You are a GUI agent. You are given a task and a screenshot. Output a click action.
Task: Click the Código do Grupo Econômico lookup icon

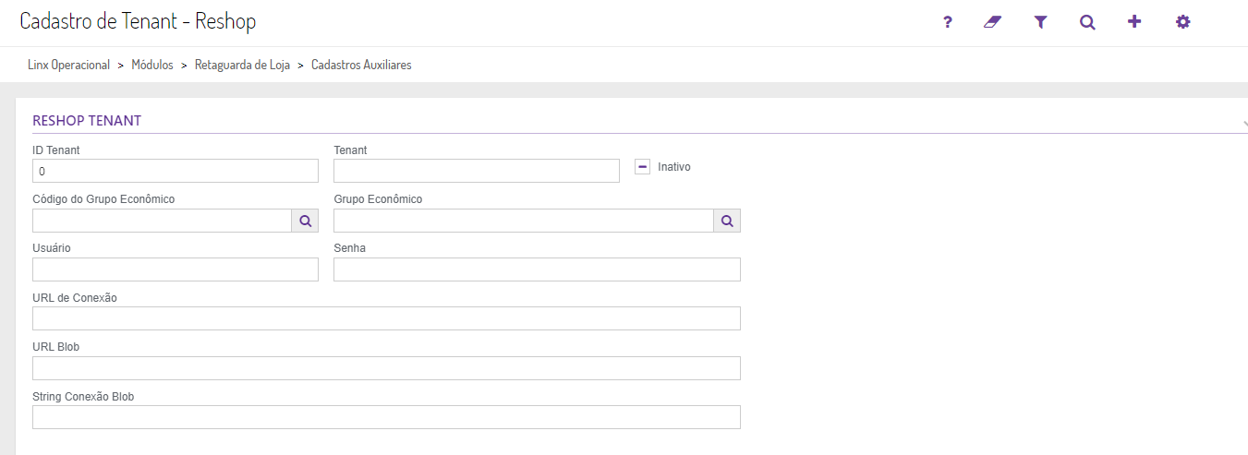click(305, 221)
